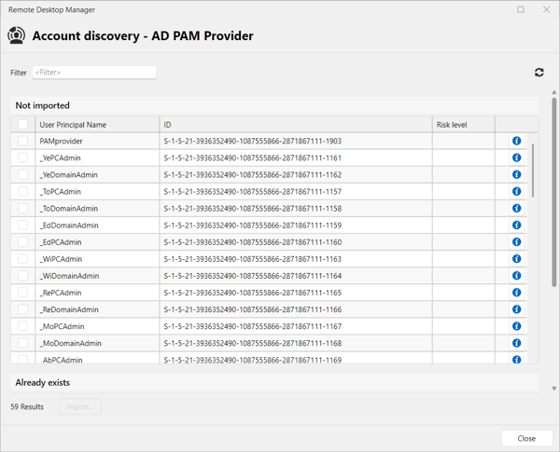
Task: Select the ID ending in -1167
Action: point(253,326)
